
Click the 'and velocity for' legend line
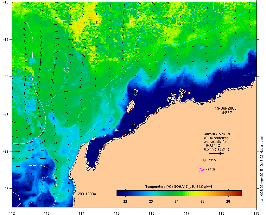tap(215, 142)
